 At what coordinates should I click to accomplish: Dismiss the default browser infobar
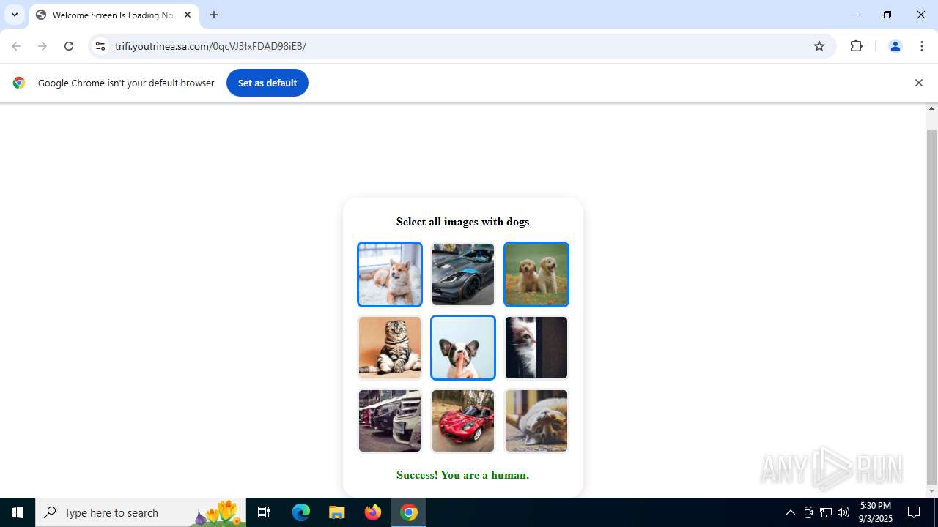point(918,83)
